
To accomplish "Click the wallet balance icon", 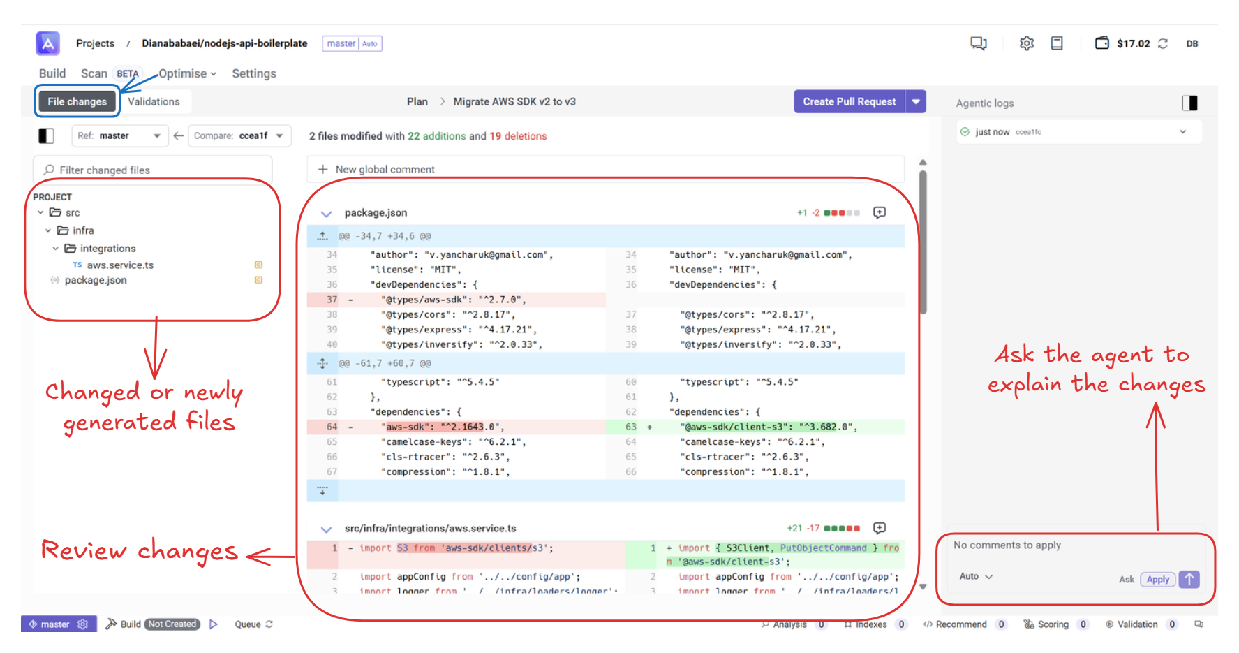I will (1102, 43).
